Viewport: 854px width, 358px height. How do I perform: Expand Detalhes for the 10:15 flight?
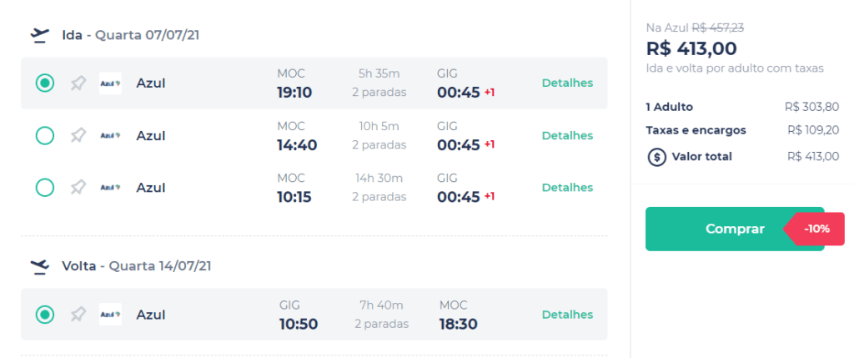click(x=567, y=188)
